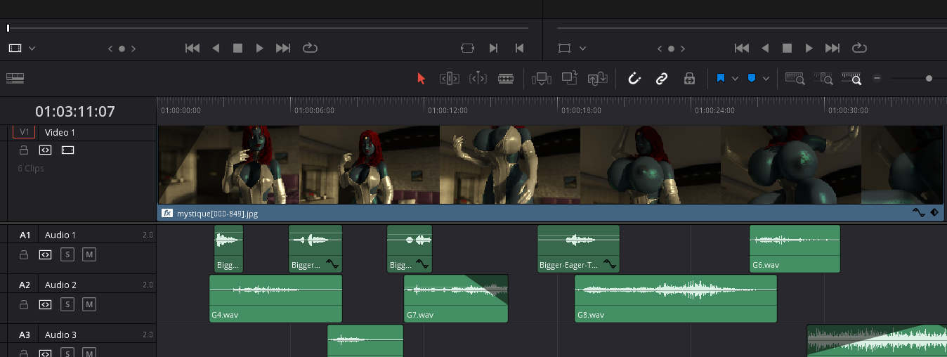Open timeline viewer overlay dropdown arrow
Screen dimensions: 947x357
pos(582,48)
